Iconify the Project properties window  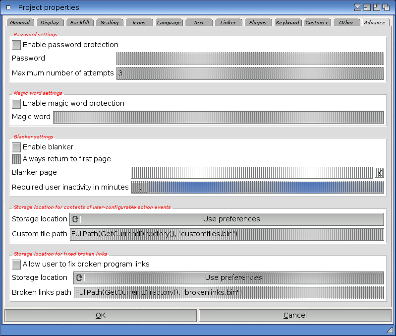358,7
